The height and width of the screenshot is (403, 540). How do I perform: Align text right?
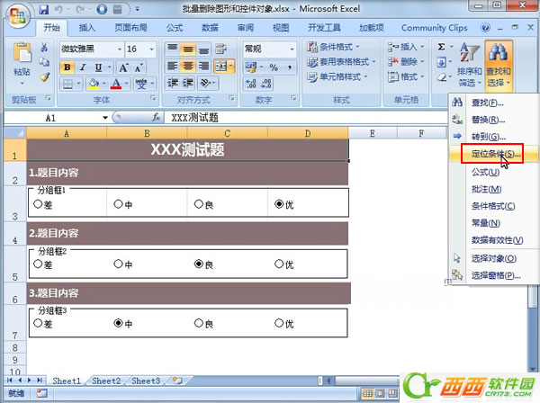[203, 66]
